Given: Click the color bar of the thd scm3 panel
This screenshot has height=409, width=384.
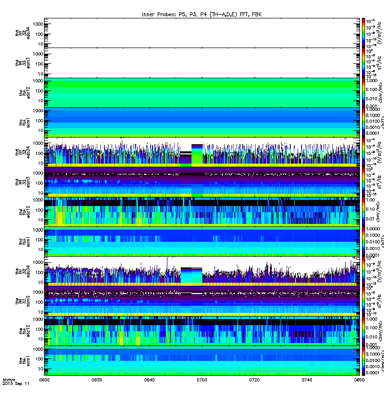Looking at the screenshot, I should (x=364, y=182).
